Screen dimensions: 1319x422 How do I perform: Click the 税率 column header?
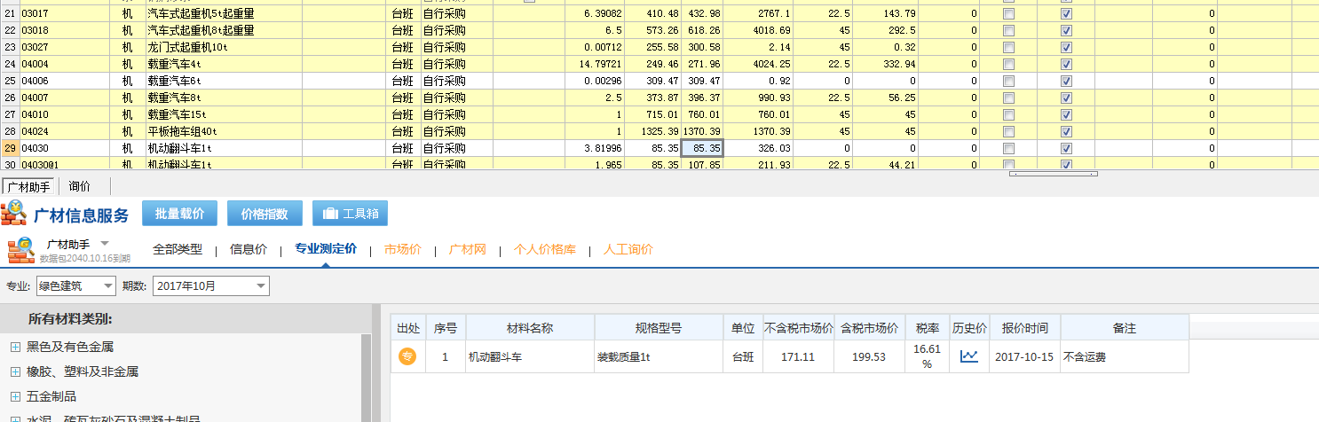coord(927,328)
